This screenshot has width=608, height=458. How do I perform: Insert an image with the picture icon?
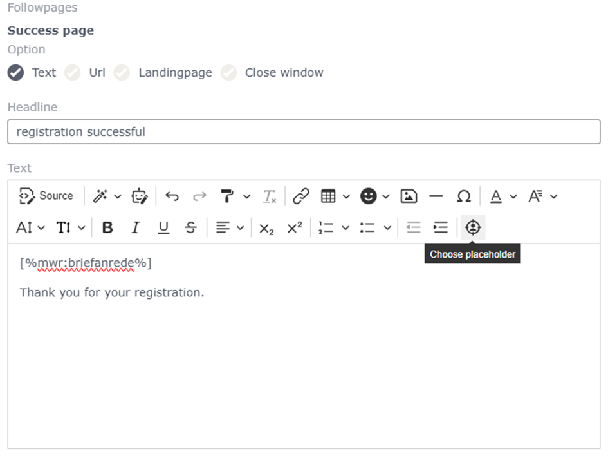coord(409,196)
